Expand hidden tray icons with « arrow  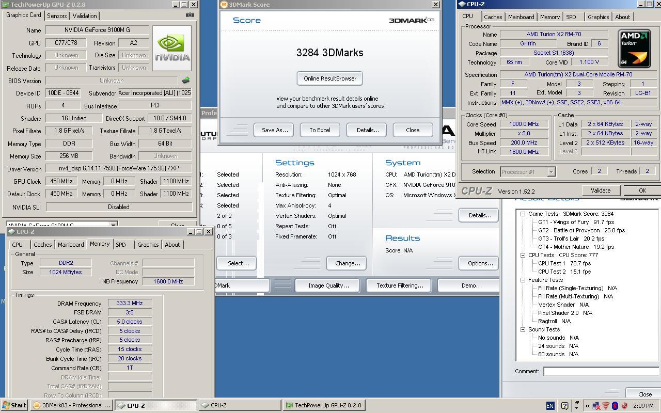[587, 406]
